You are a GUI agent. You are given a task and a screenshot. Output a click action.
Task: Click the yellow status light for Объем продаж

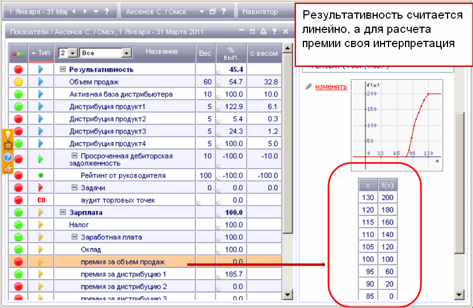click(18, 82)
